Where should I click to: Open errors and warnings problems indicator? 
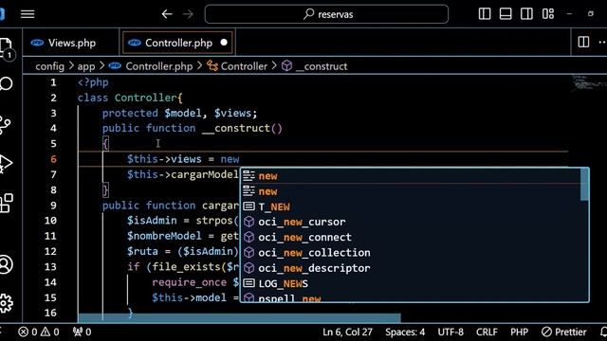[x=39, y=332]
